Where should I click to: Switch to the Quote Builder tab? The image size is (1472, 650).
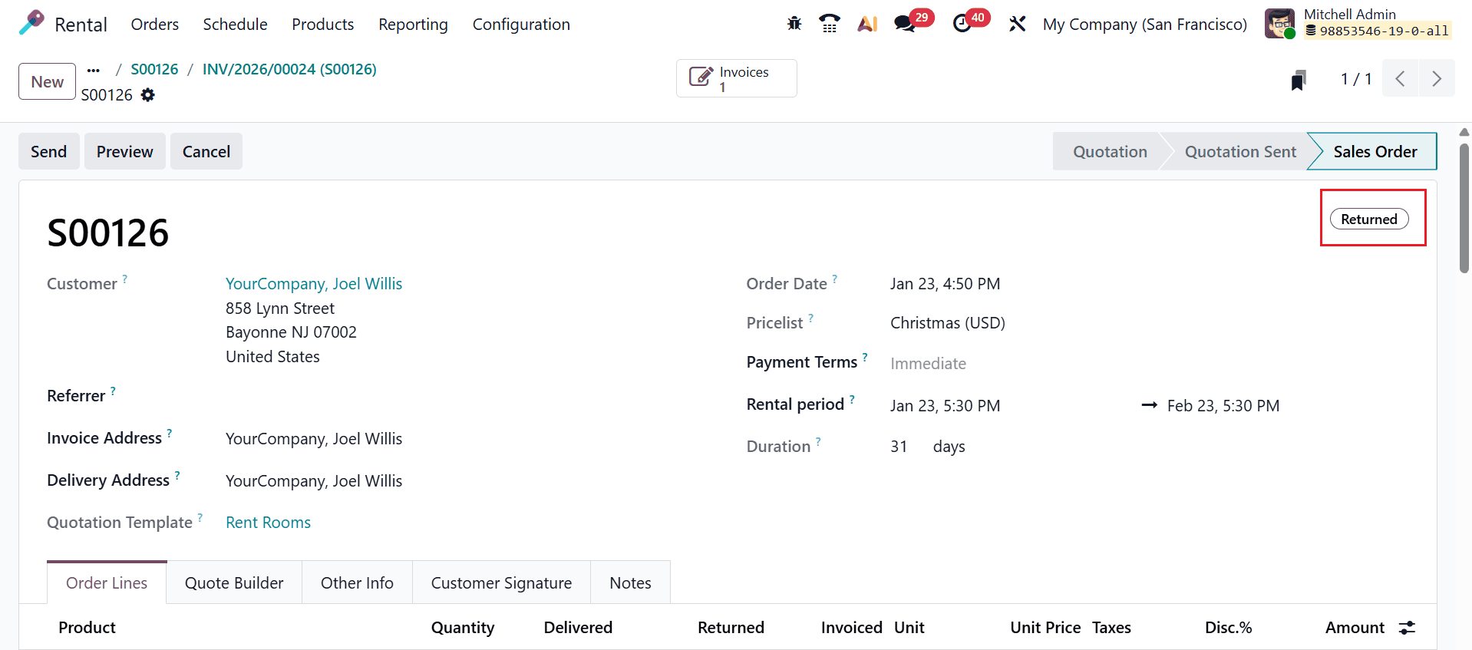234,582
